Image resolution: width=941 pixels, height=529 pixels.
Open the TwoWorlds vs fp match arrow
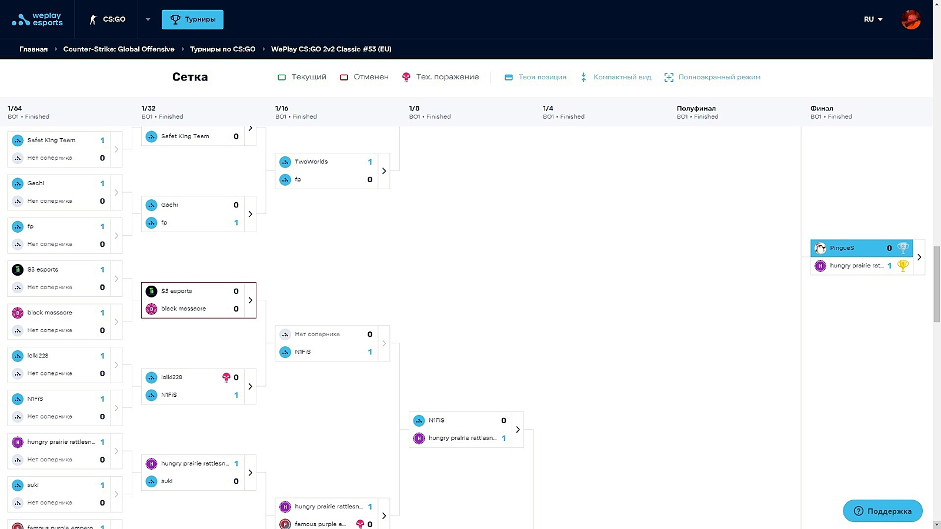point(384,171)
